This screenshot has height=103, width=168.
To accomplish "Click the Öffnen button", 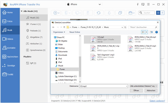I will (136, 91).
